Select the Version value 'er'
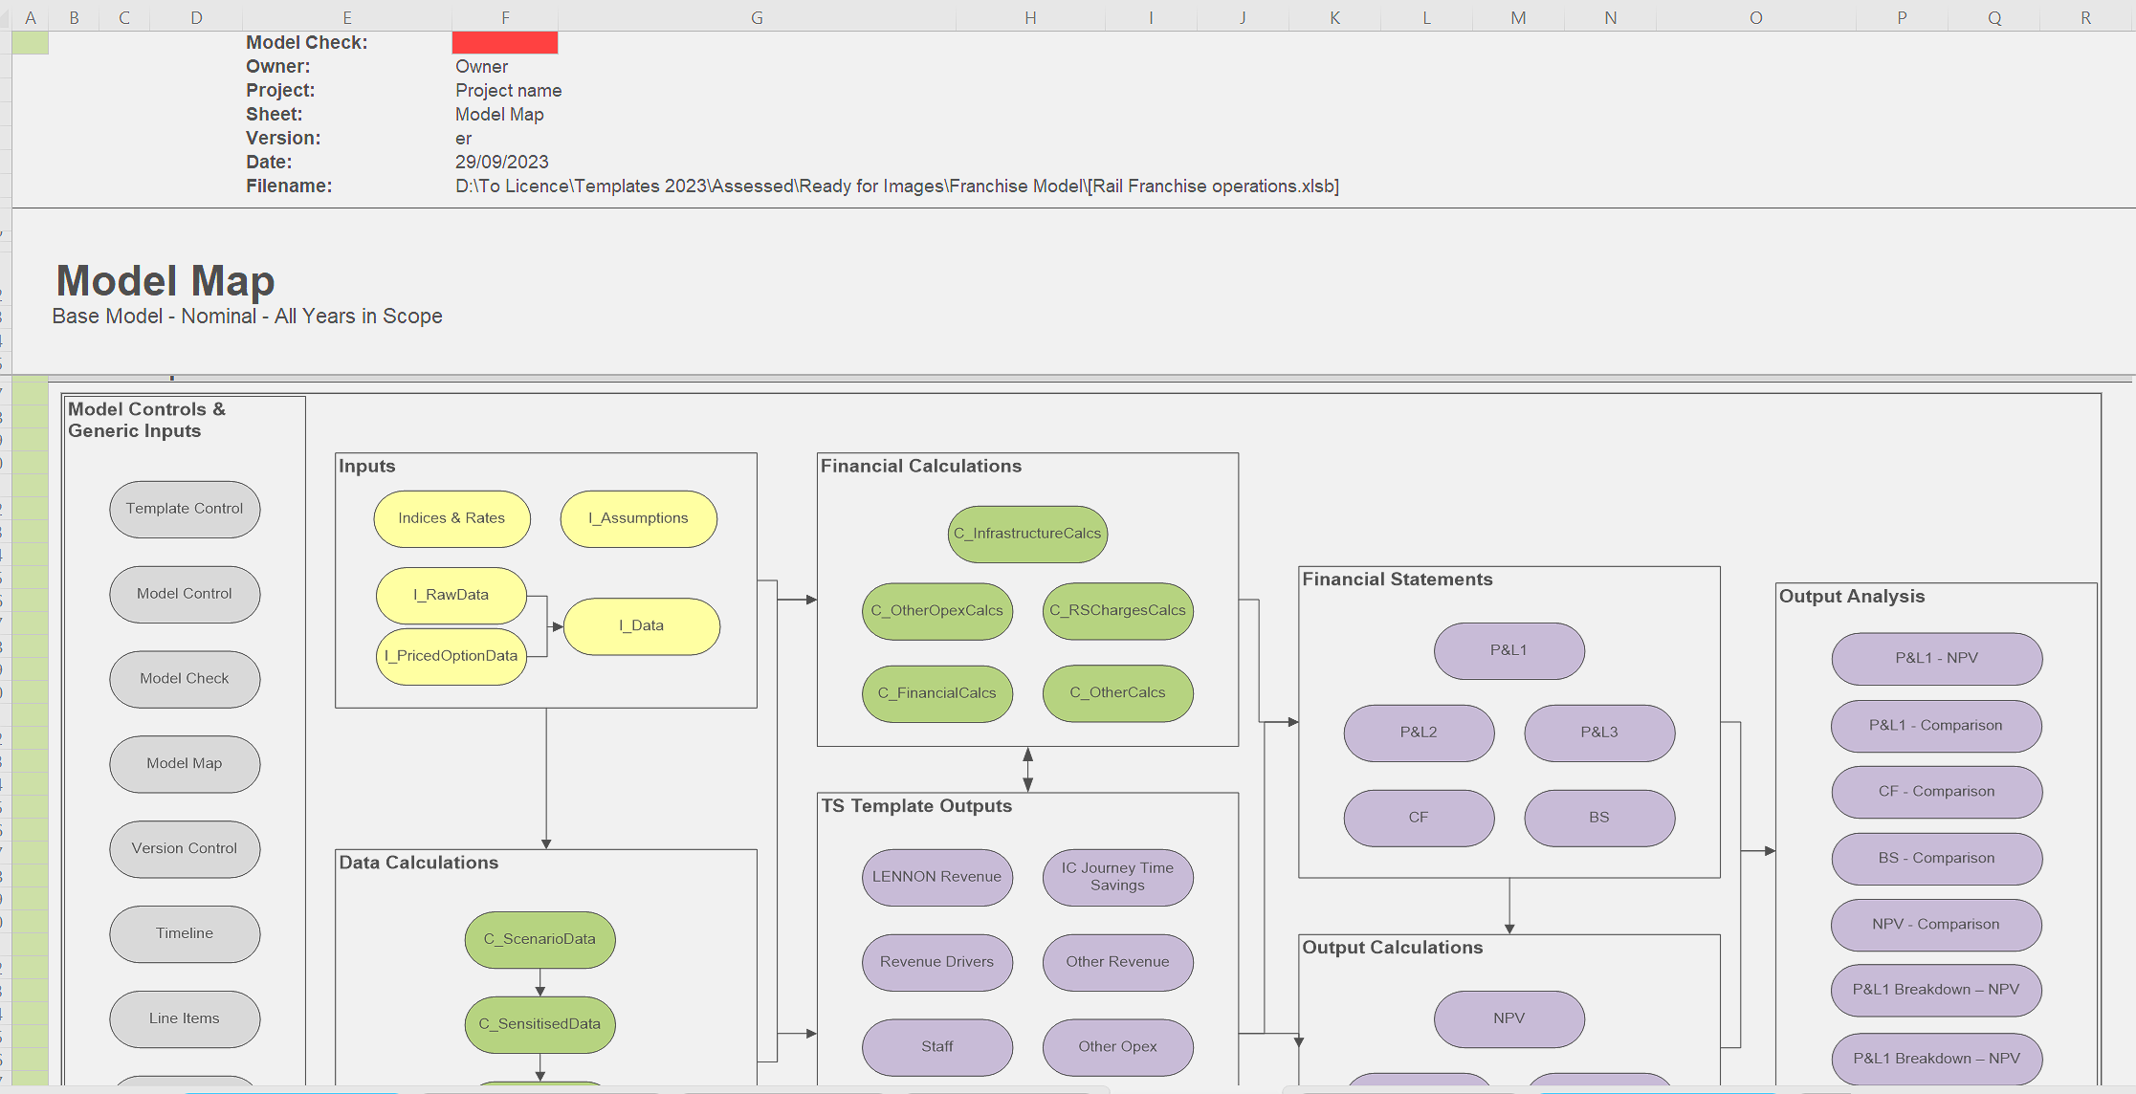Viewport: 2136px width, 1094px height. tap(464, 139)
